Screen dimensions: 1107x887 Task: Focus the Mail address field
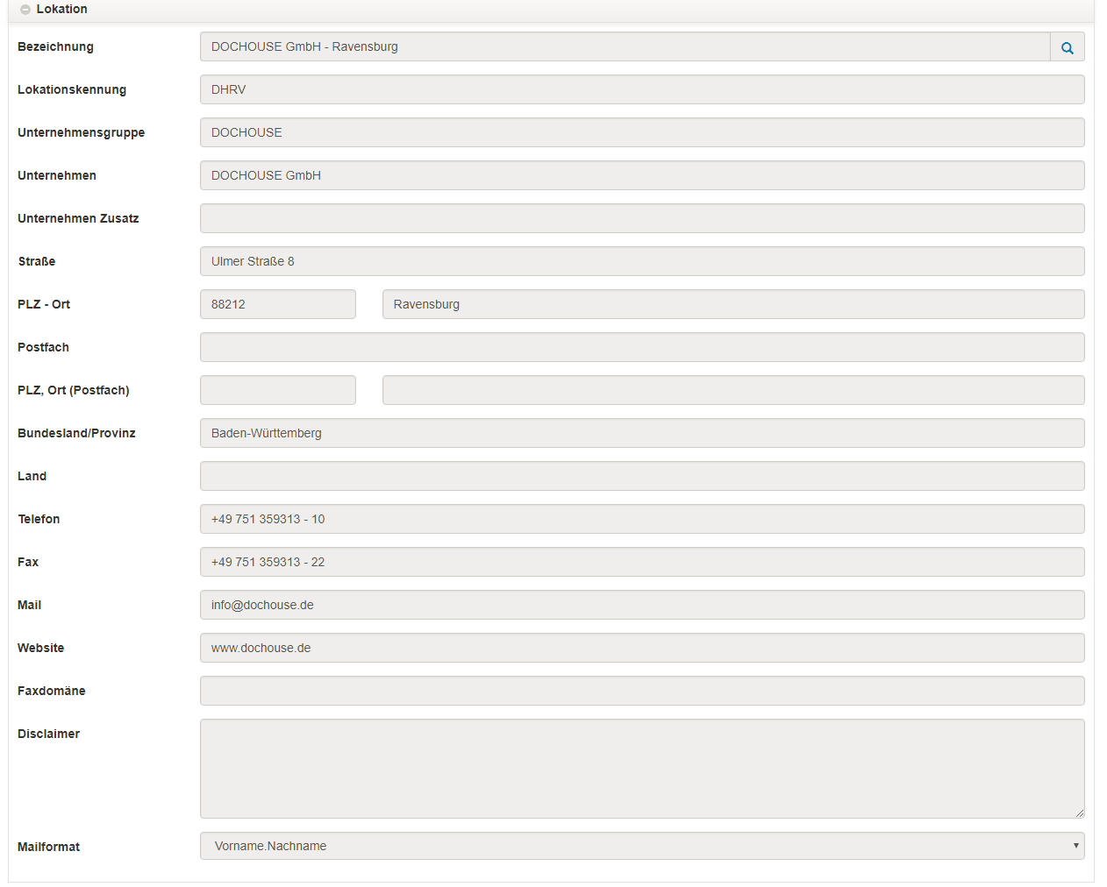click(641, 605)
